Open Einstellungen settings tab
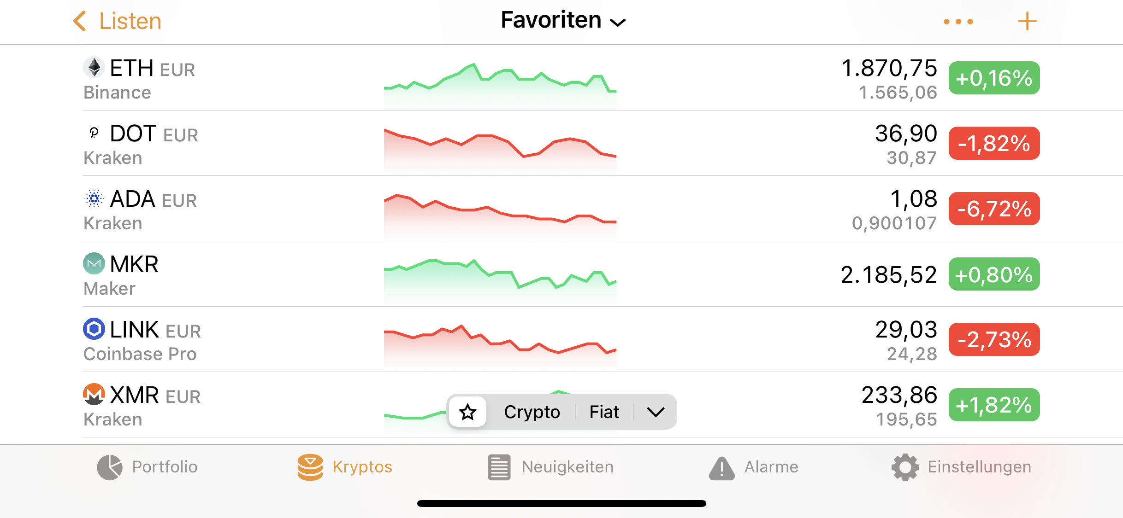Image resolution: width=1123 pixels, height=518 pixels. 961,467
